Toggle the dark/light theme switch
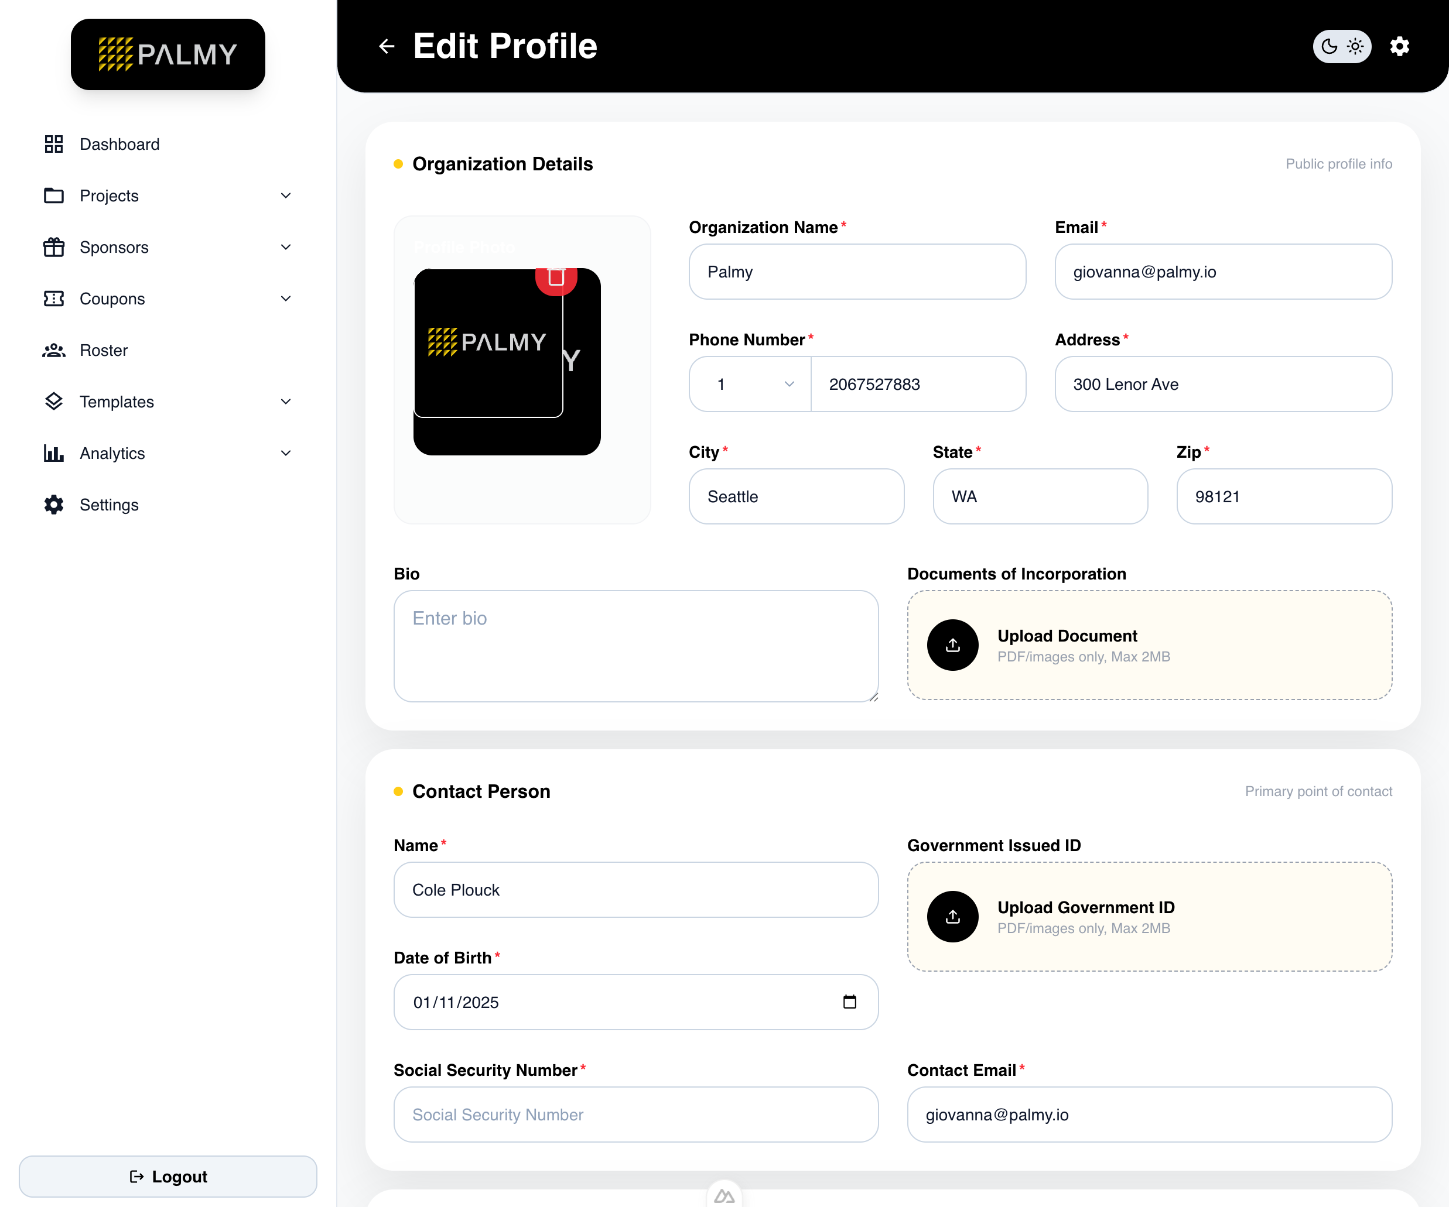The image size is (1449, 1207). click(1341, 46)
